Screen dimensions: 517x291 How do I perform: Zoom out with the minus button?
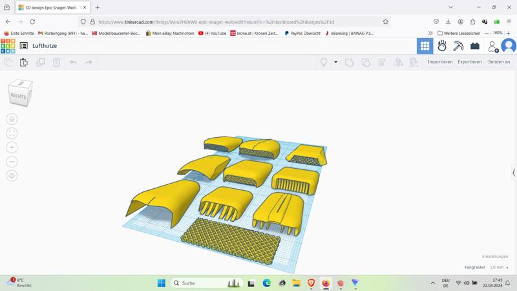[12, 162]
